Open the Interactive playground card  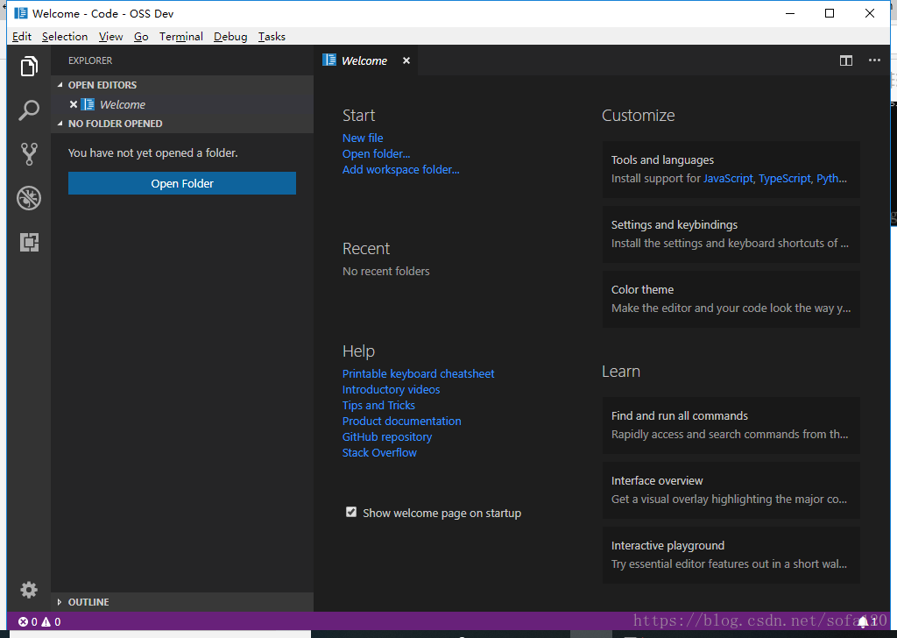click(731, 555)
